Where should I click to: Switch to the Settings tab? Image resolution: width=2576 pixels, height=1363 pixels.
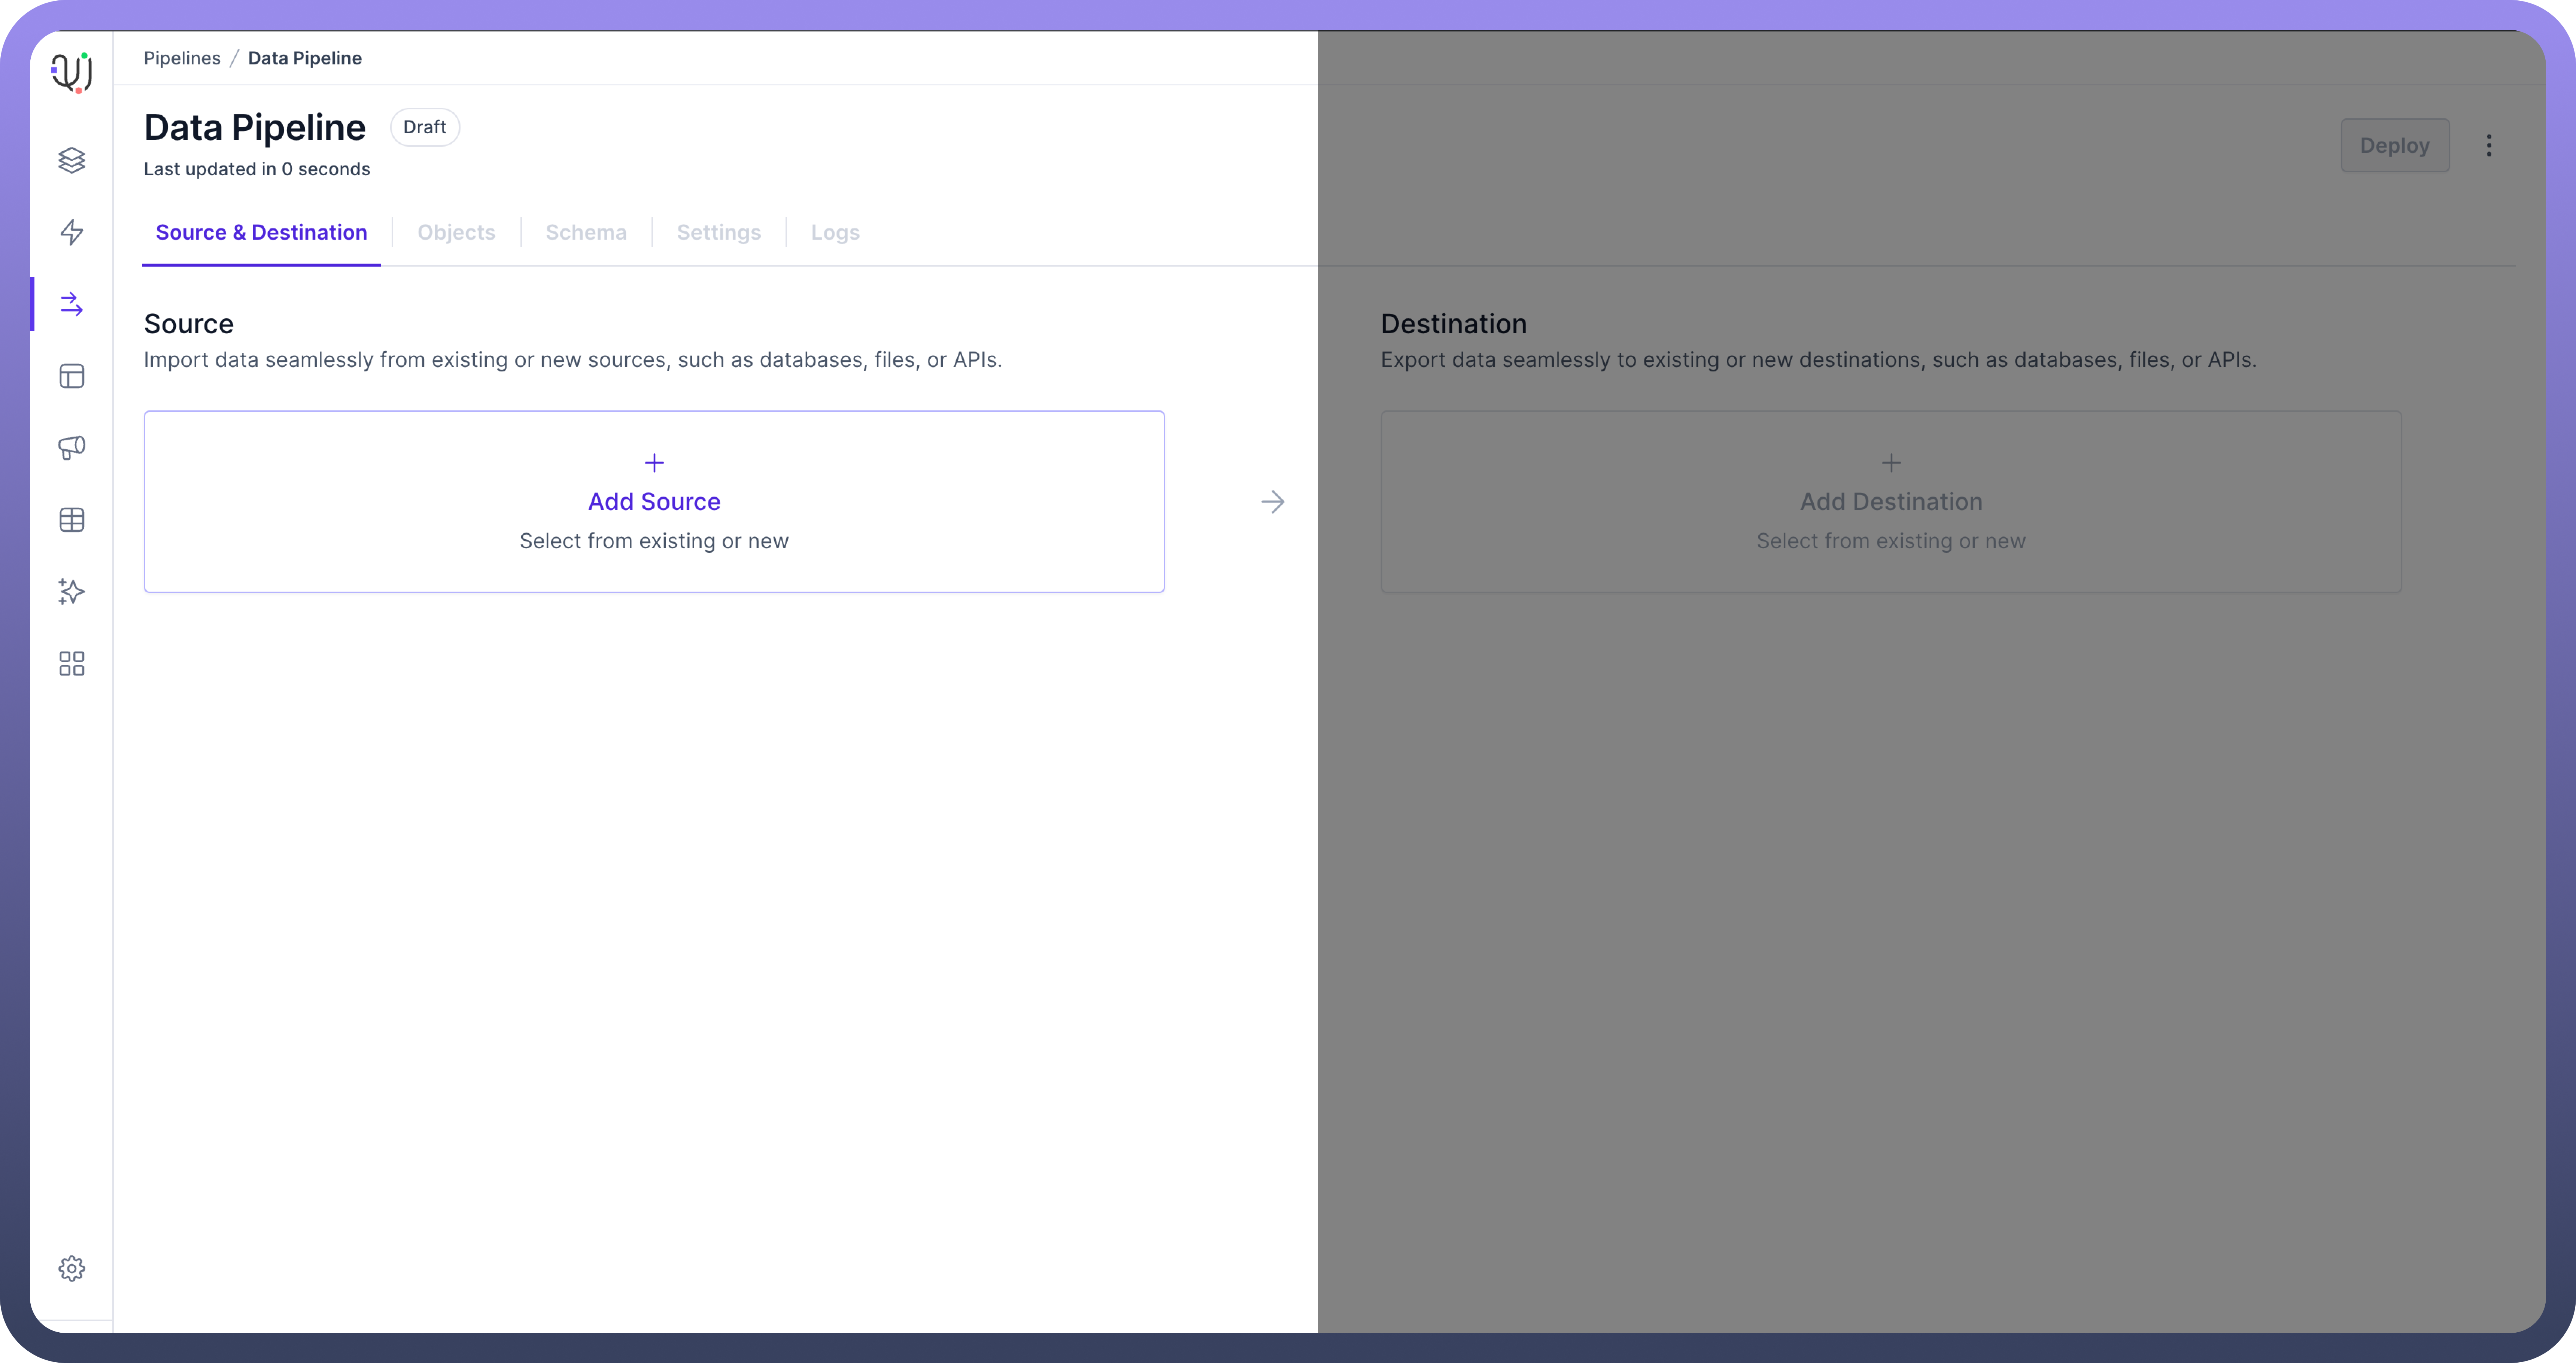[x=718, y=232]
